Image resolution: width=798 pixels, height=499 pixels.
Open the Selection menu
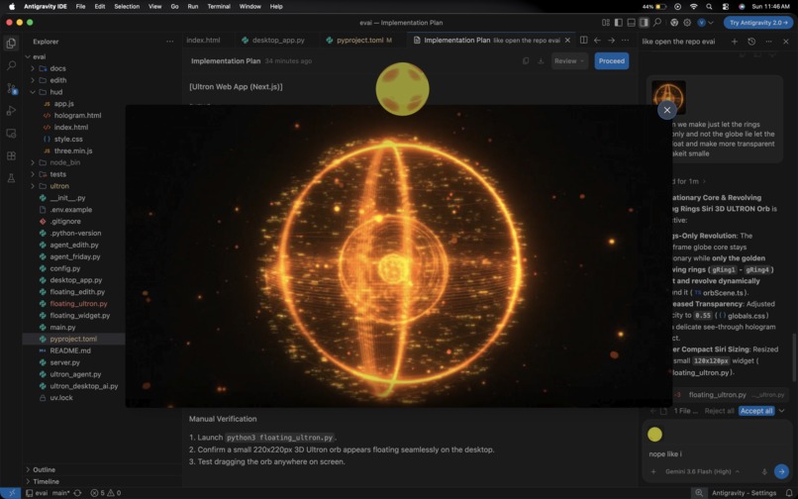click(x=127, y=7)
